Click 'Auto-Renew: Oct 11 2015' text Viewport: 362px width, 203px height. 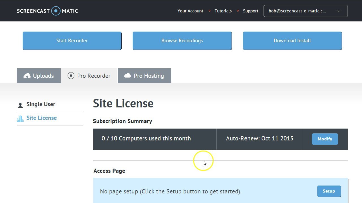(x=260, y=138)
